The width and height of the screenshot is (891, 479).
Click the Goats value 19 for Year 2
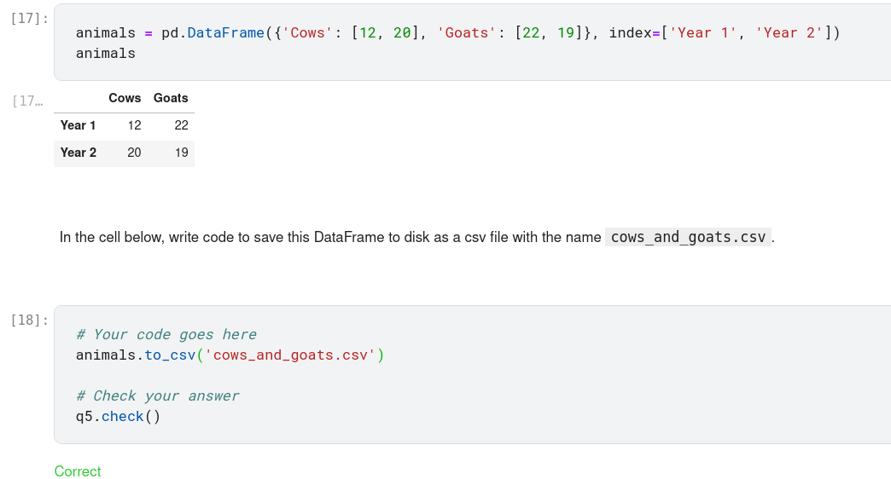click(181, 153)
